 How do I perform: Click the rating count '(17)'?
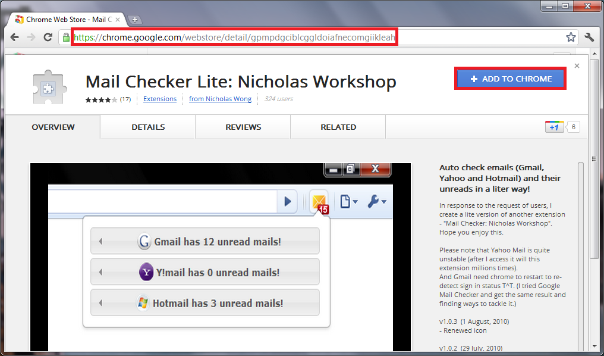point(125,99)
